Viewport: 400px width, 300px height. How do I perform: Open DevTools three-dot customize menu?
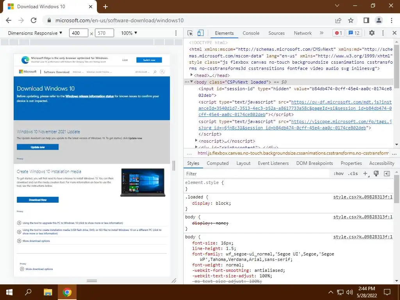point(383,33)
